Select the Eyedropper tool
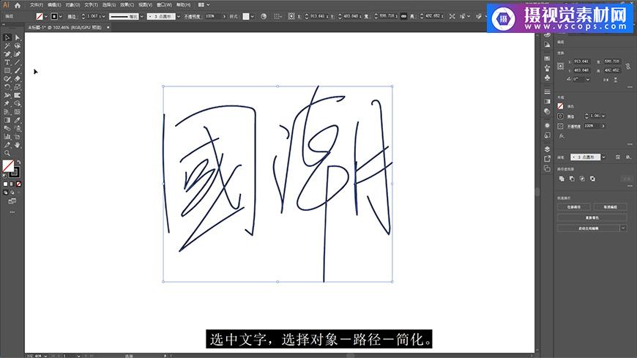The height and width of the screenshot is (358, 637). click(x=17, y=120)
